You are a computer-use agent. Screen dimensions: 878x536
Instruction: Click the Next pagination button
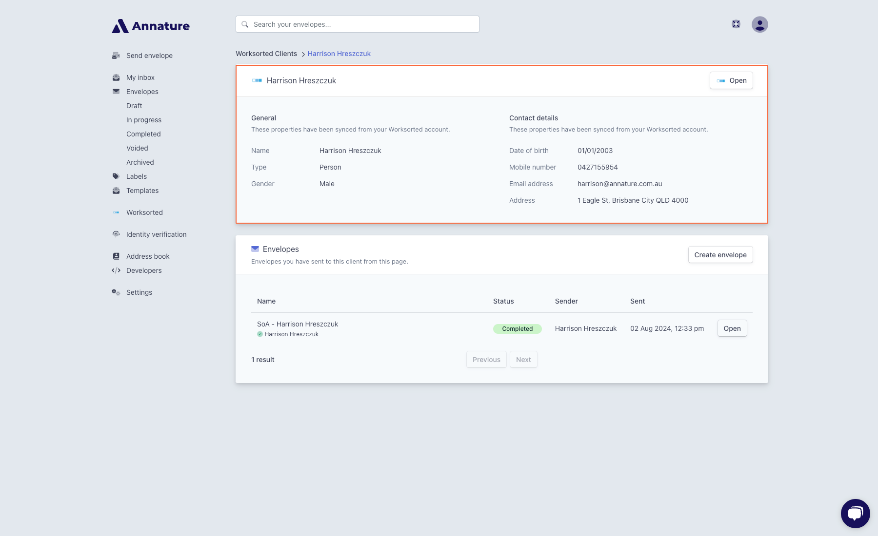(523, 360)
